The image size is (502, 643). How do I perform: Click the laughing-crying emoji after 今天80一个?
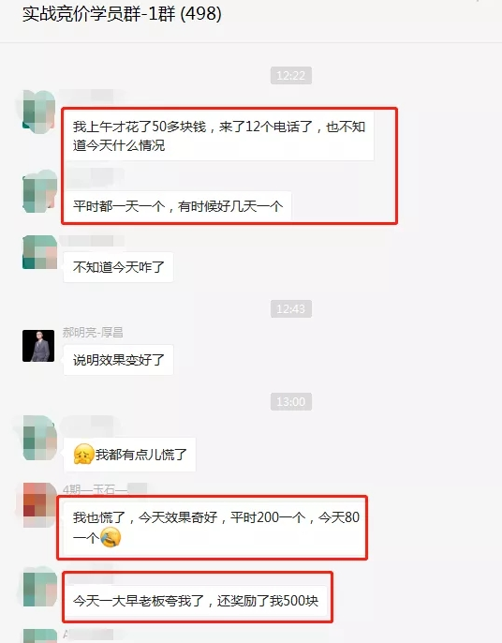pyautogui.click(x=111, y=537)
